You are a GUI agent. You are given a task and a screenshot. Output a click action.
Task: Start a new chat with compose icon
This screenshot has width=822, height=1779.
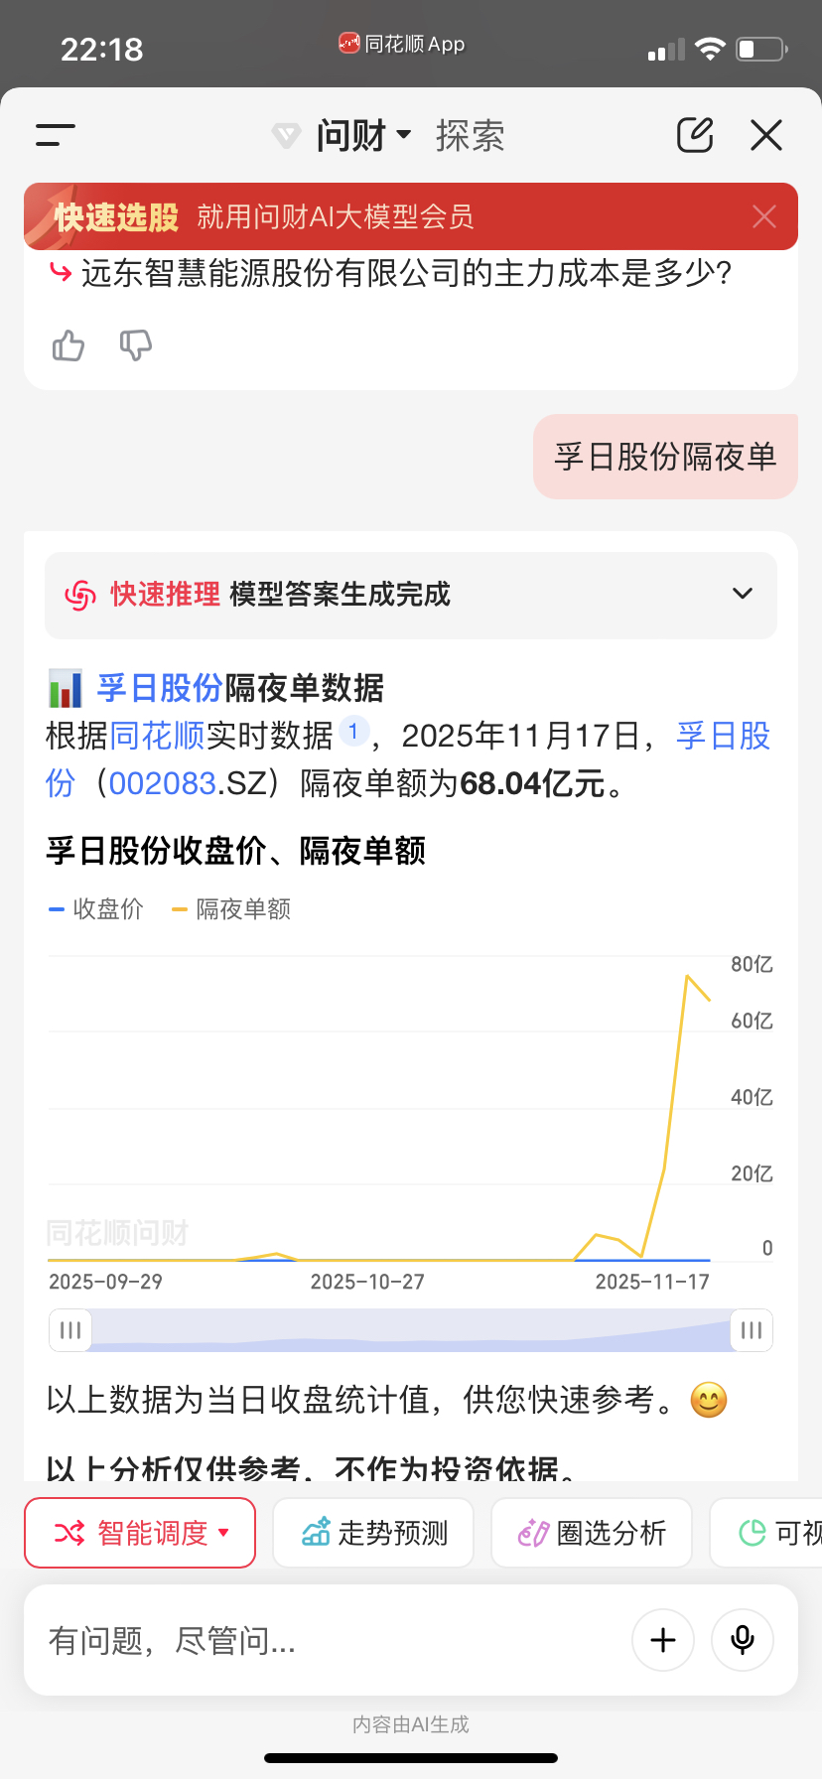pos(695,135)
